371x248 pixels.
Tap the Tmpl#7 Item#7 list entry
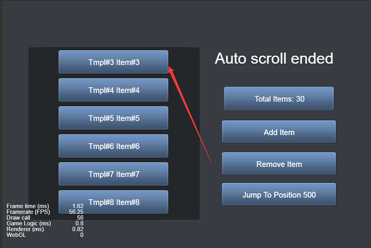113,174
